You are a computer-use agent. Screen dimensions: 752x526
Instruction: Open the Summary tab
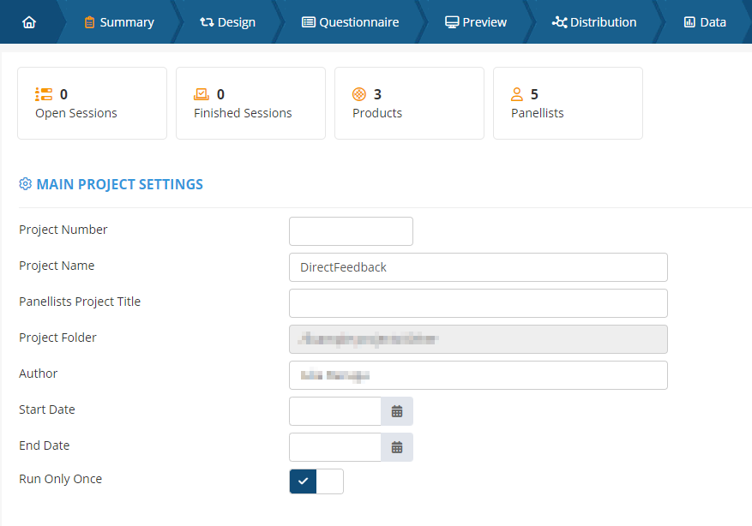(119, 22)
